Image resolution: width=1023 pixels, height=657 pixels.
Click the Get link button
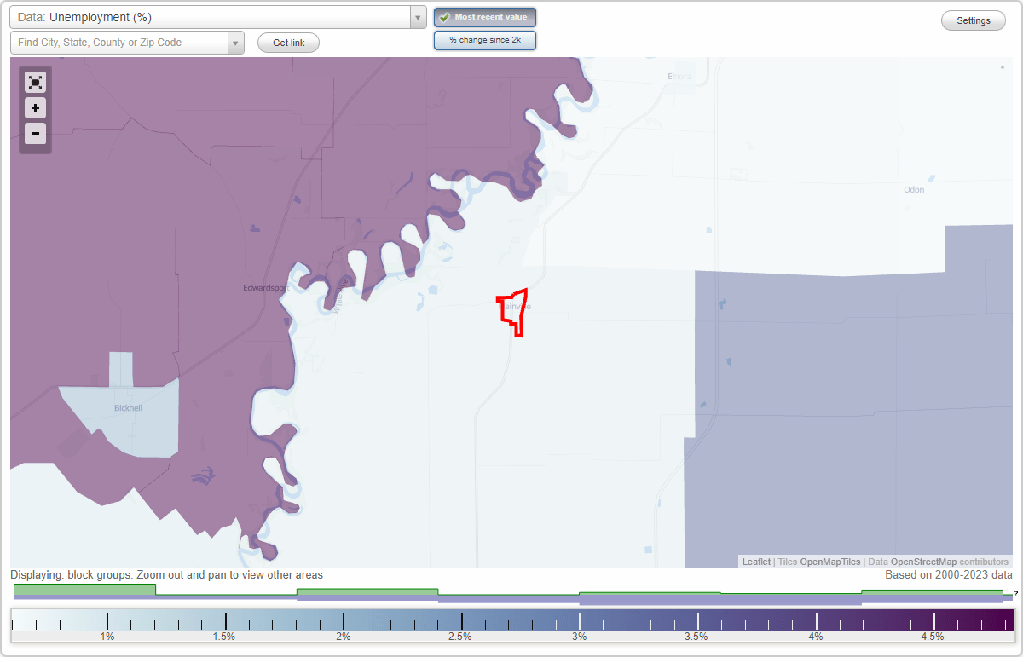click(288, 43)
